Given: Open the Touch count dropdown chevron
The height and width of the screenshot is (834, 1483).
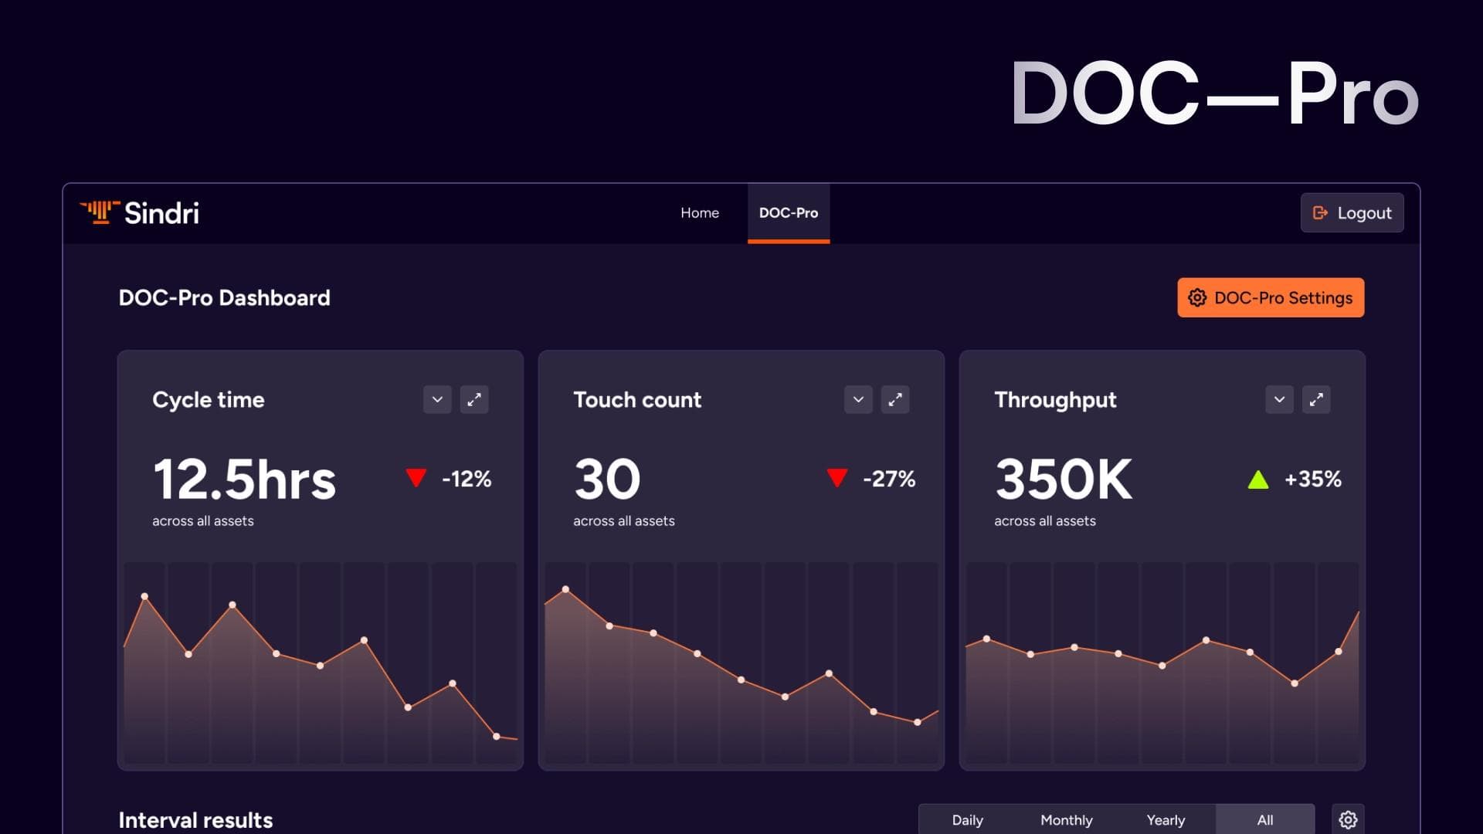Looking at the screenshot, I should [x=858, y=399].
